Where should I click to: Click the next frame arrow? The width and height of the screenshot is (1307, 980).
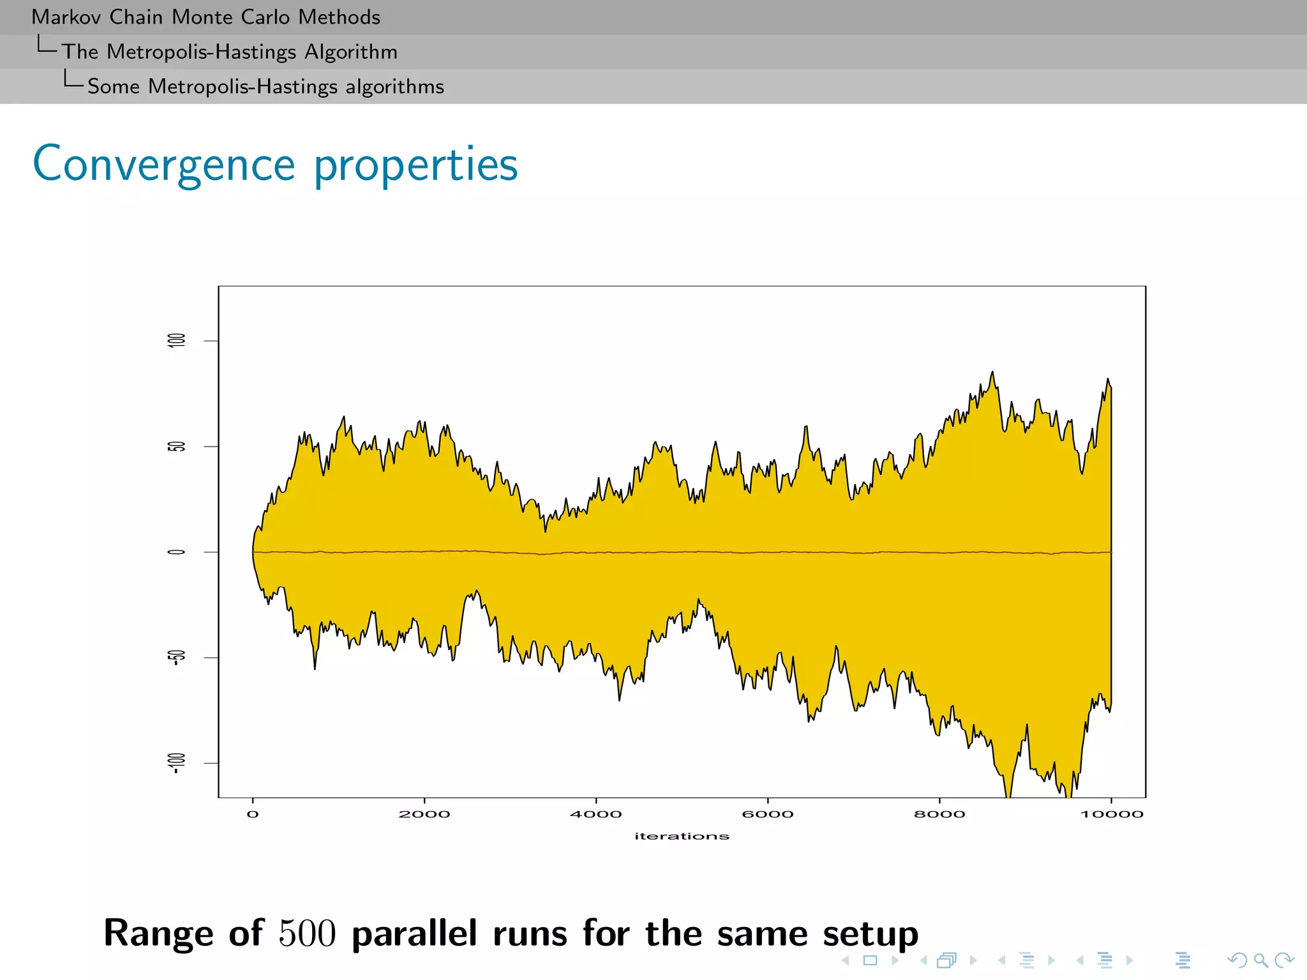[x=973, y=960]
